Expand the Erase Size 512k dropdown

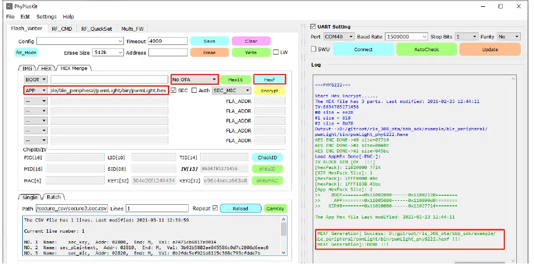click(x=108, y=52)
